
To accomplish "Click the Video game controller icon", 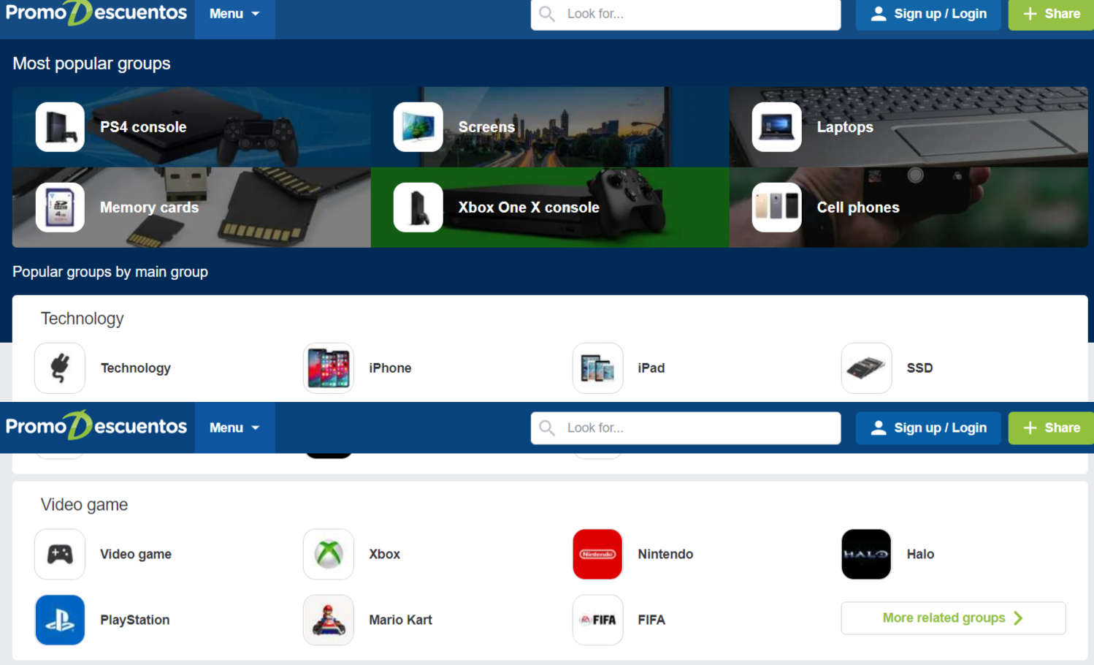I will click(x=60, y=554).
